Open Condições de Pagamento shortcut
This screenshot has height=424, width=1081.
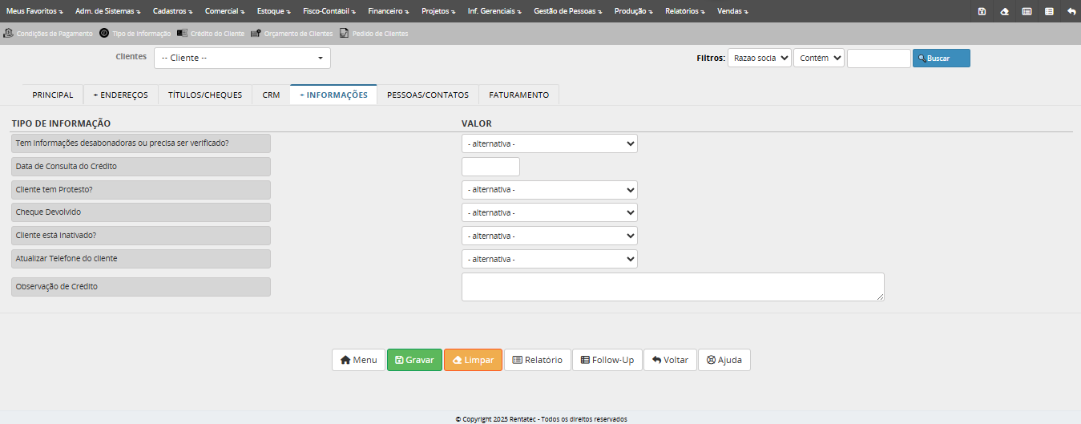click(48, 34)
